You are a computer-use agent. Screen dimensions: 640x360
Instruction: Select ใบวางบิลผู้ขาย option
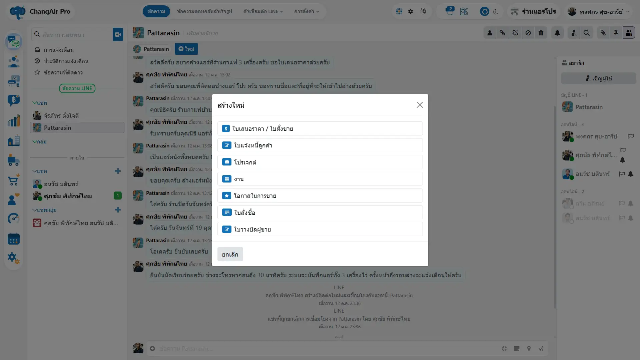coord(320,229)
